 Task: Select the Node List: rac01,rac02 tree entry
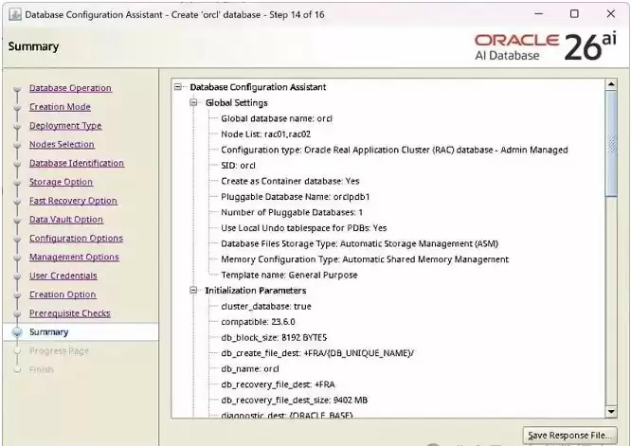[265, 134]
